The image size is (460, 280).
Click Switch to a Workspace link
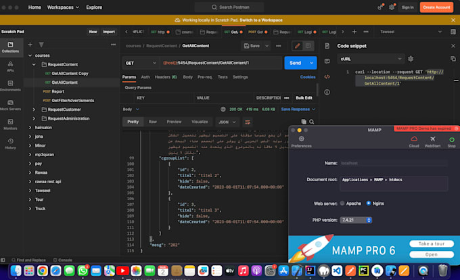click(261, 20)
